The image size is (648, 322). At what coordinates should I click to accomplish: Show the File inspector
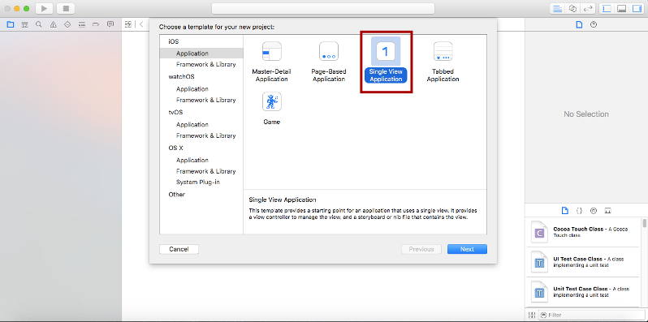pyautogui.click(x=580, y=24)
